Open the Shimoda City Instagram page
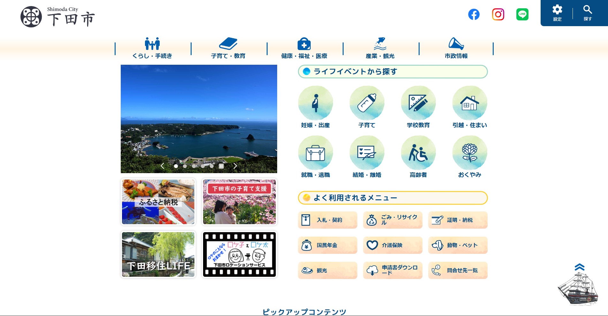Image resolution: width=608 pixels, height=316 pixels. [498, 14]
